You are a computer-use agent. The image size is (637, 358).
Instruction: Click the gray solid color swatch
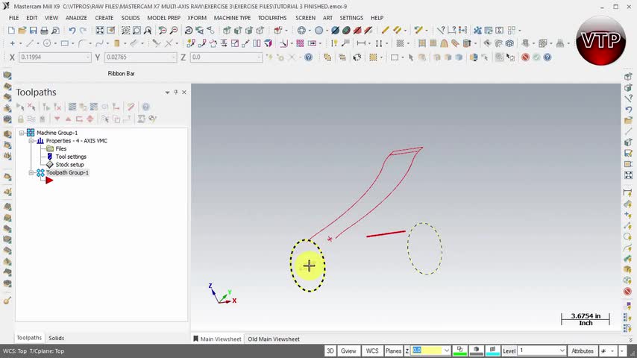coord(476,351)
